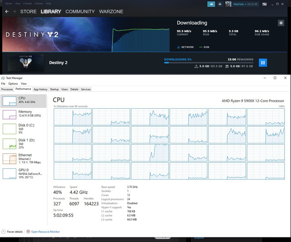Click the up time value 5:02:09:55

(x=63, y=215)
